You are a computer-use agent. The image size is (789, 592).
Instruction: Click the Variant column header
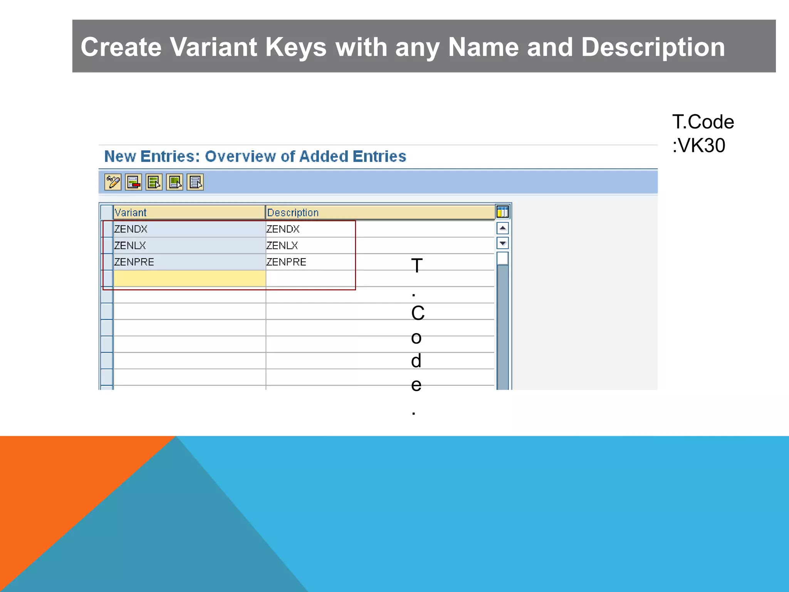pyautogui.click(x=189, y=212)
